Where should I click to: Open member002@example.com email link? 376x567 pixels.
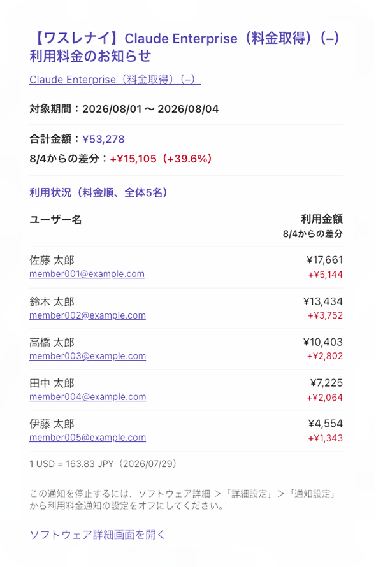click(x=87, y=315)
